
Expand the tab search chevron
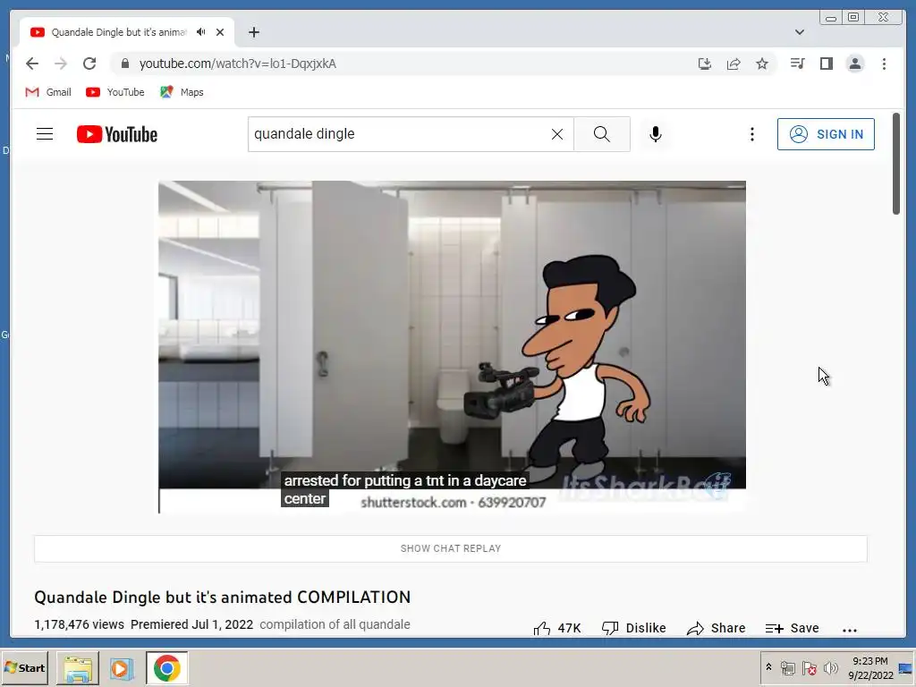(800, 32)
